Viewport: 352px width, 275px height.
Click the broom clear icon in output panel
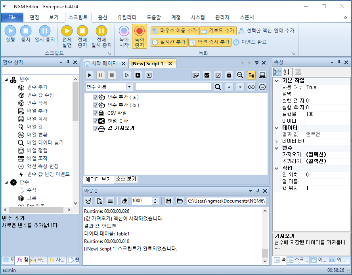tap(88, 201)
